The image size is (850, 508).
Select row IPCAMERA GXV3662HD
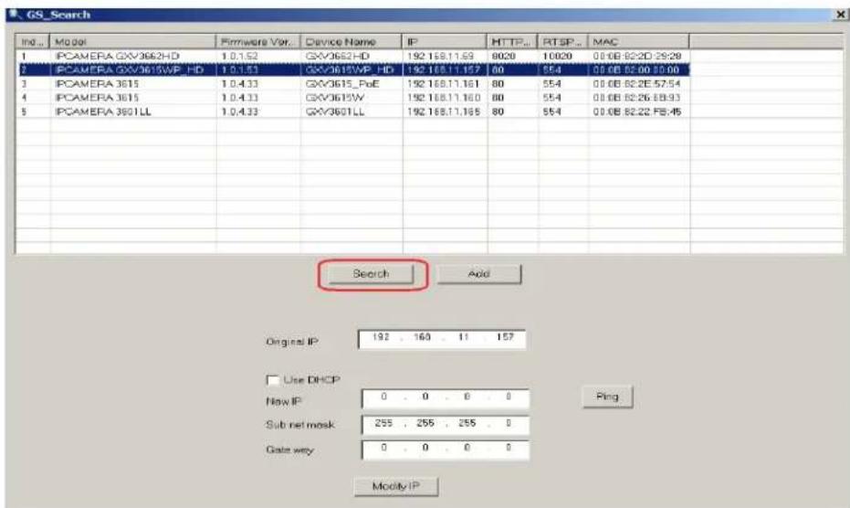tap(353, 57)
